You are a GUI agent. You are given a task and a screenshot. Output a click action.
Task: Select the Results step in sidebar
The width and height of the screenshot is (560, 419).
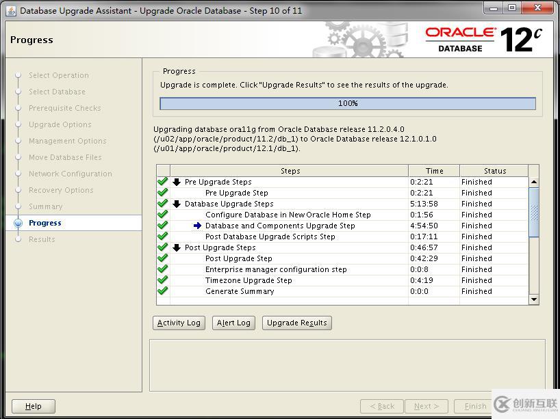[x=42, y=239]
